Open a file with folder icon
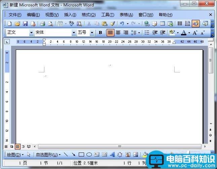This screenshot has height=169, width=217. [x=17, y=24]
